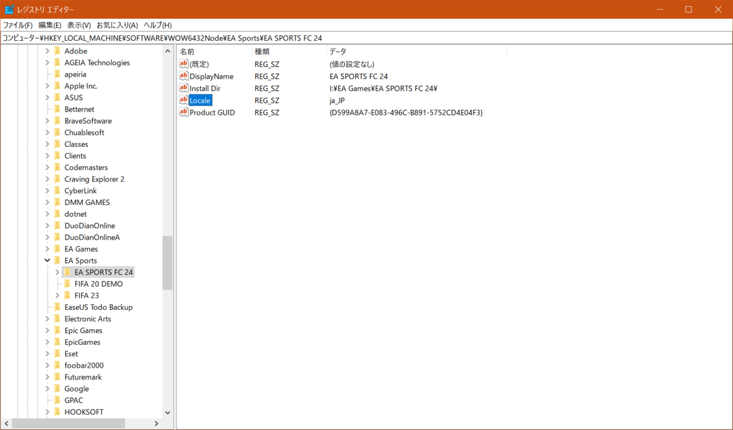Click the folder icon of Electronic Arts key
This screenshot has width=733, height=430.
tap(57, 319)
